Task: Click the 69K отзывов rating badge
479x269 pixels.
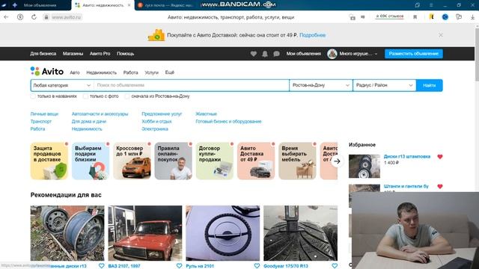Action: point(389,16)
